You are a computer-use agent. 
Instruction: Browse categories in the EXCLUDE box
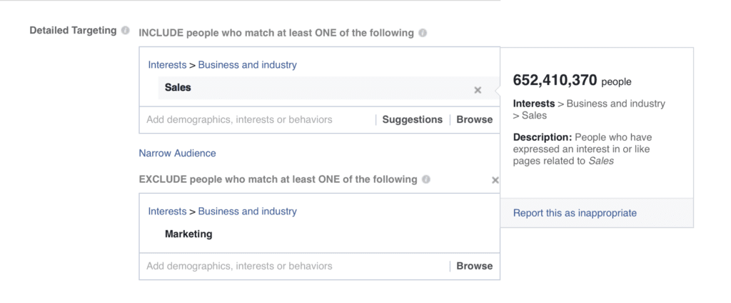pos(475,267)
